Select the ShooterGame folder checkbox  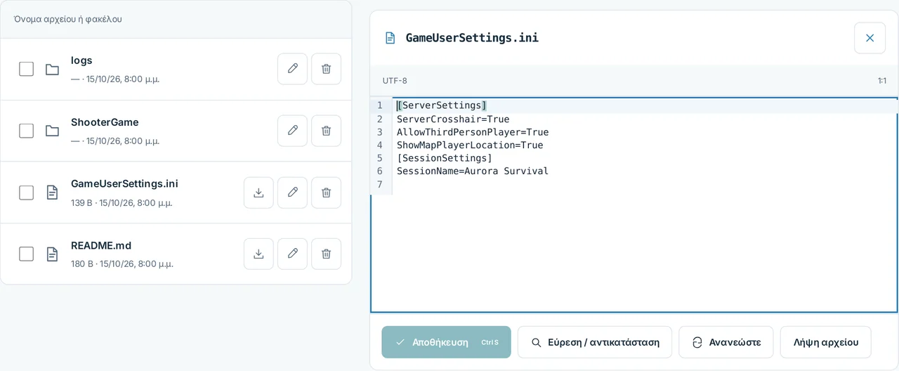tap(26, 131)
